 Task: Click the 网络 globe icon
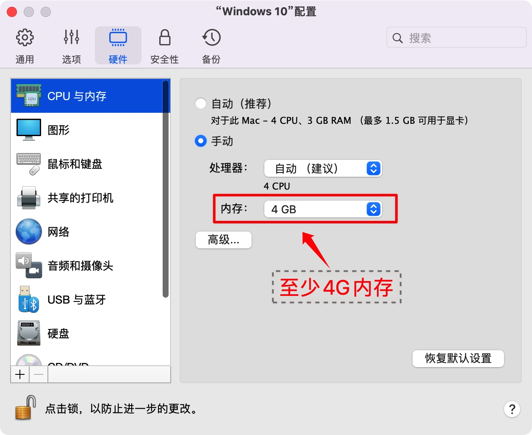29,231
